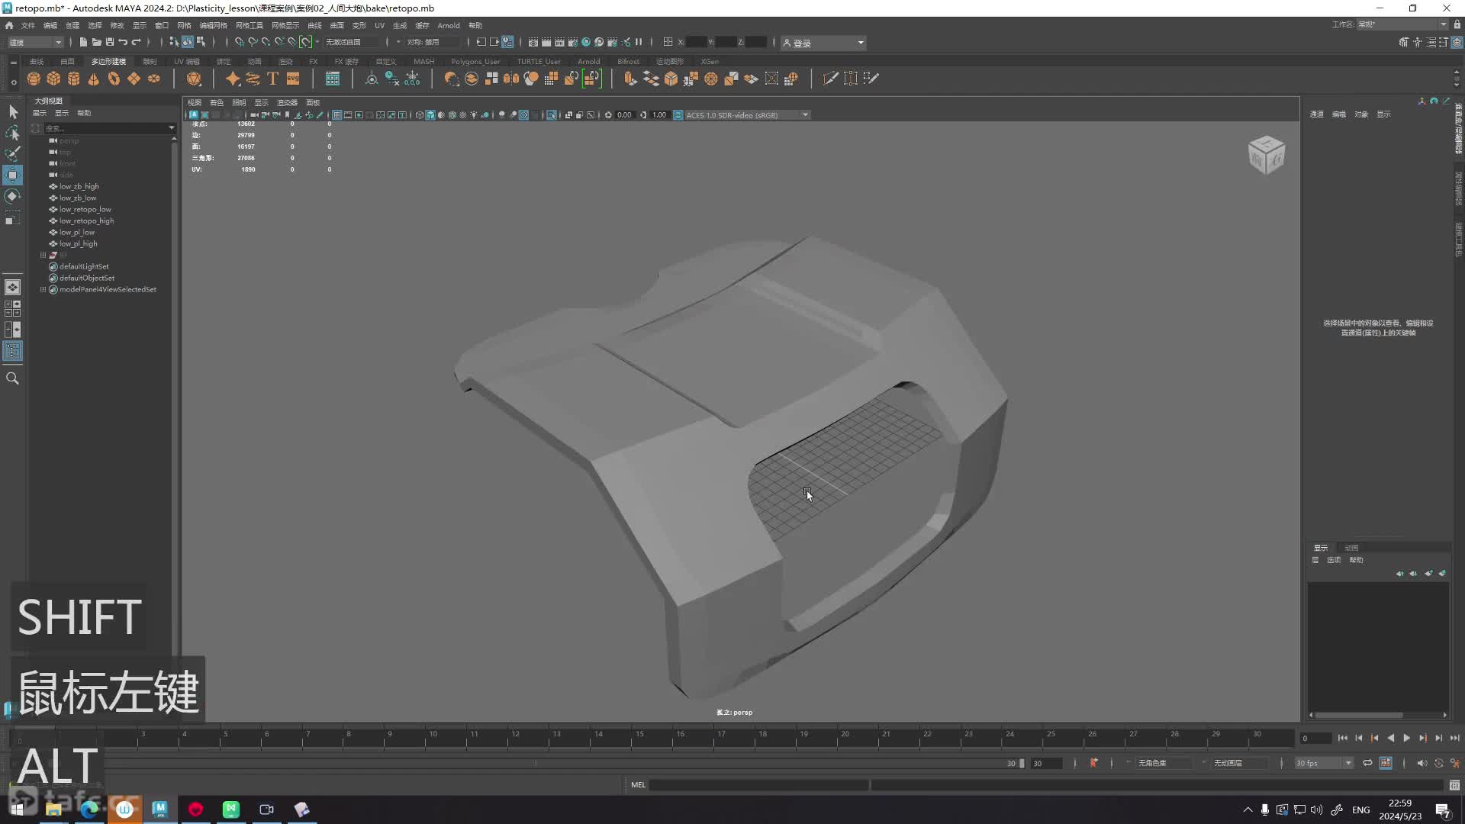1465x824 pixels.
Task: Go to end of playback range
Action: tap(1454, 739)
